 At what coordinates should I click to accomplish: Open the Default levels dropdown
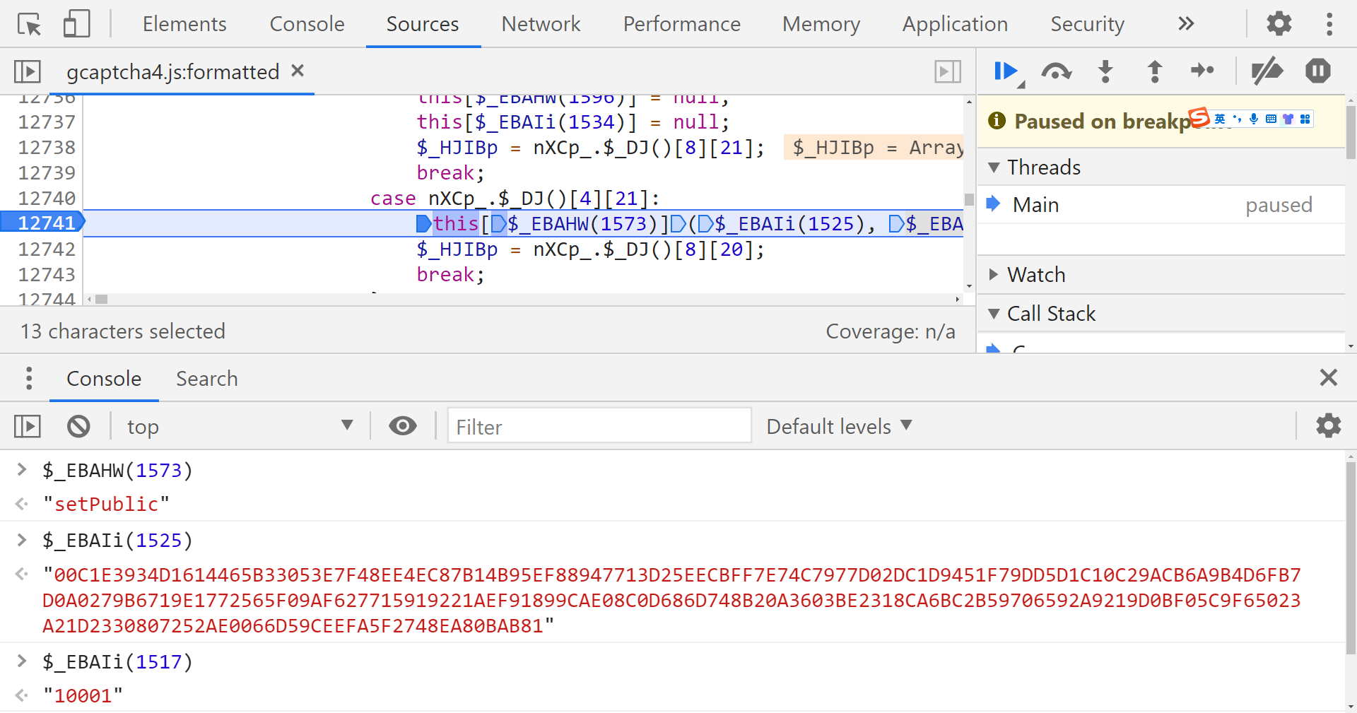(x=839, y=427)
